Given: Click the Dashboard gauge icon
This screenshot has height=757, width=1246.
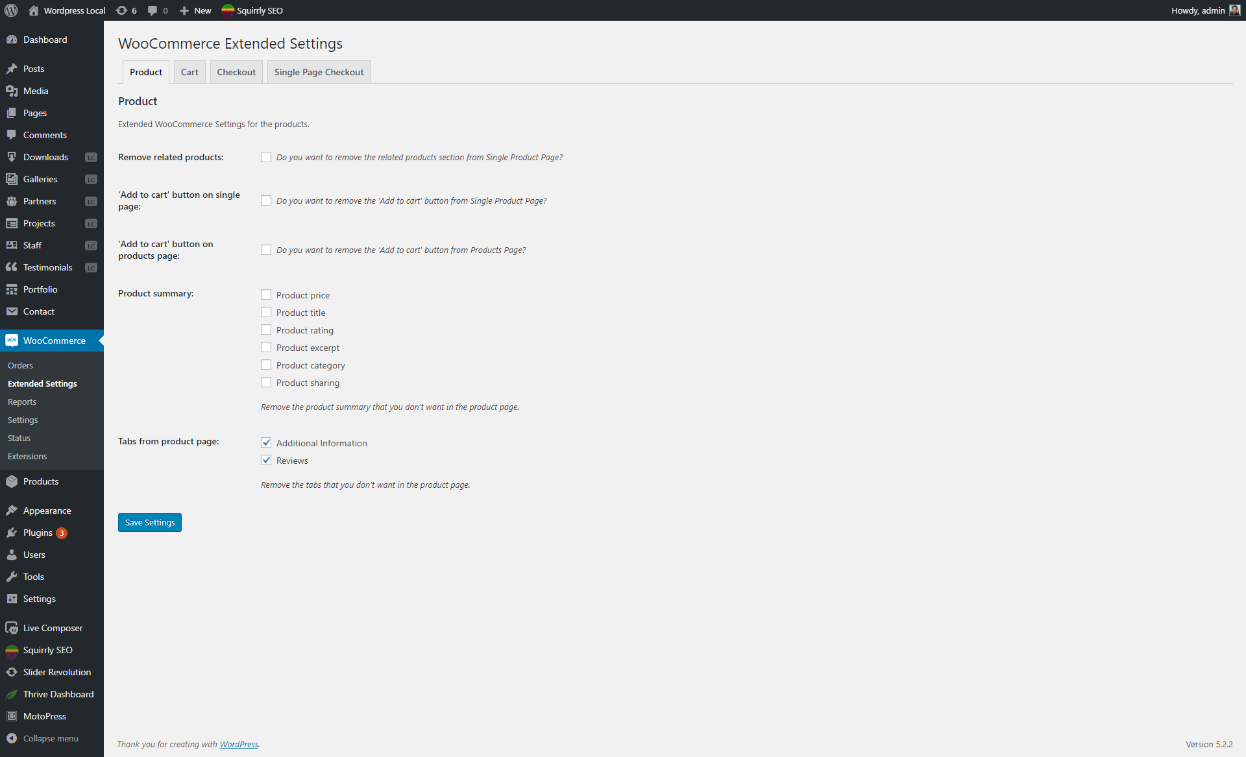Looking at the screenshot, I should tap(12, 40).
